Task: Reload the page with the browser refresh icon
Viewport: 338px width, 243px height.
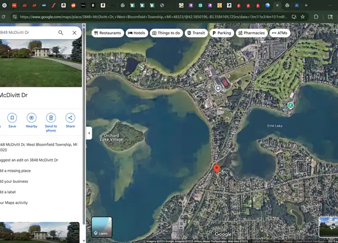Action: click(3, 16)
